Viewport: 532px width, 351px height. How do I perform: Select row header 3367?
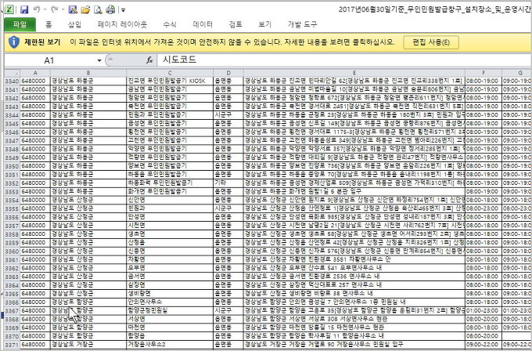tap(12, 311)
